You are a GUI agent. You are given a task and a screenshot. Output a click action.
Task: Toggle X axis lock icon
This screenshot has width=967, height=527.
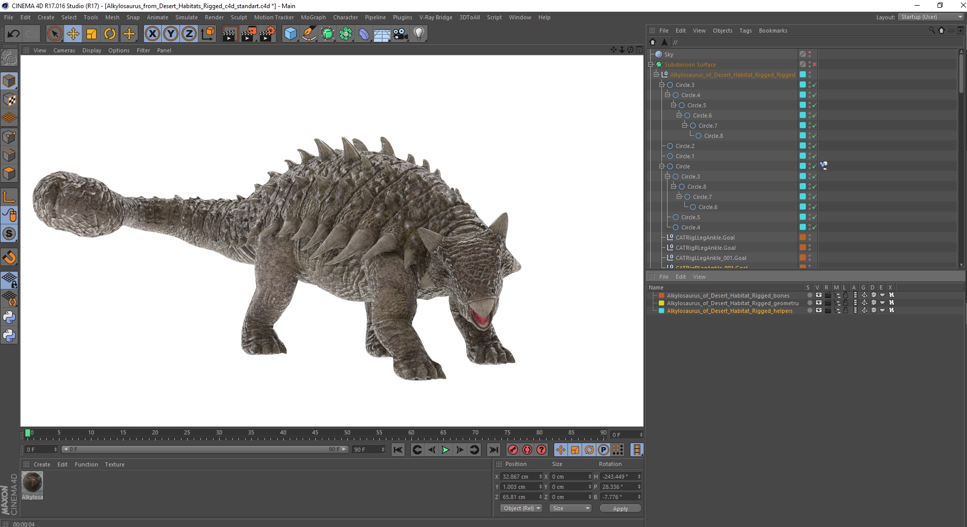[152, 34]
